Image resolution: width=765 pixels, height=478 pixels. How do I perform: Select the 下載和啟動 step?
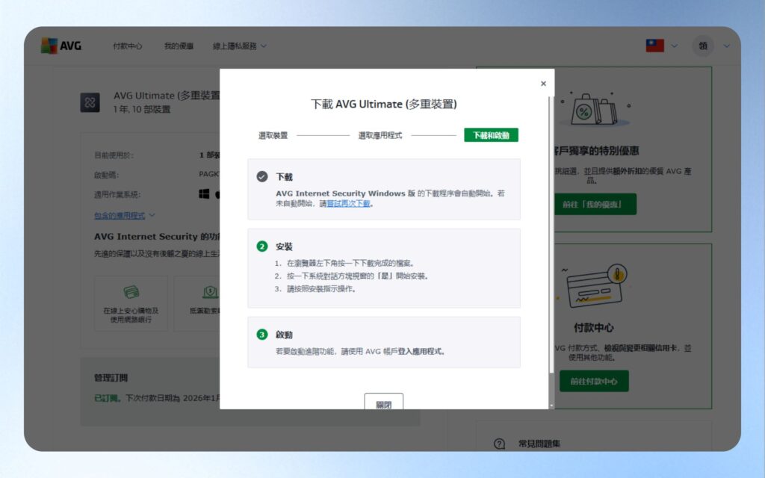tap(491, 135)
